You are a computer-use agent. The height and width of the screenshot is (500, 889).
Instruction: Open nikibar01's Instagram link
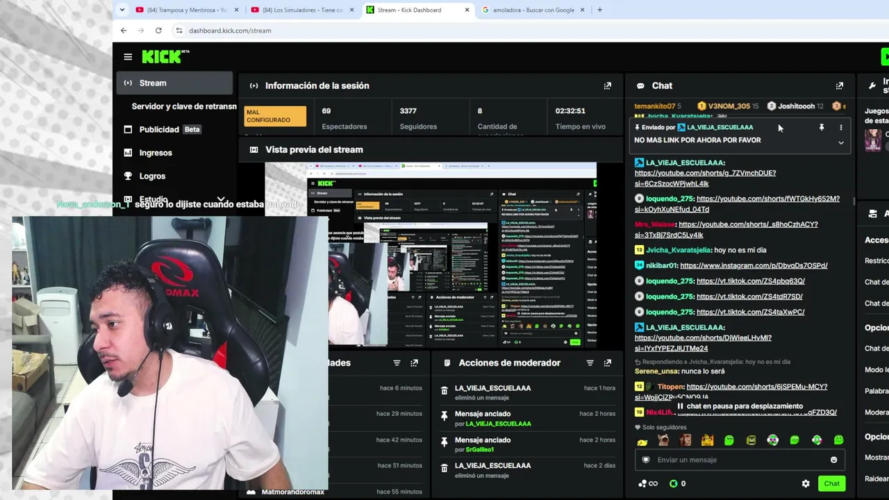coord(754,265)
